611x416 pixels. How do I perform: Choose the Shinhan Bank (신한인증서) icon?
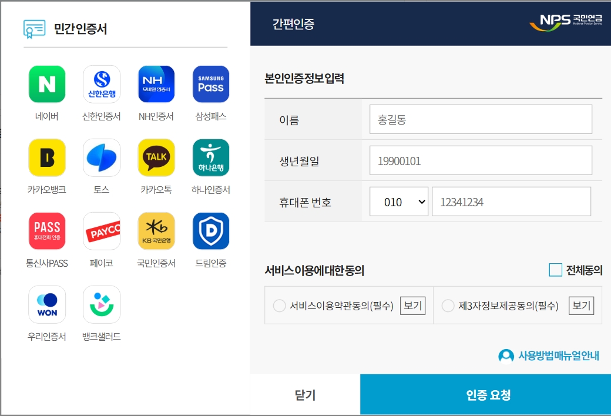101,84
